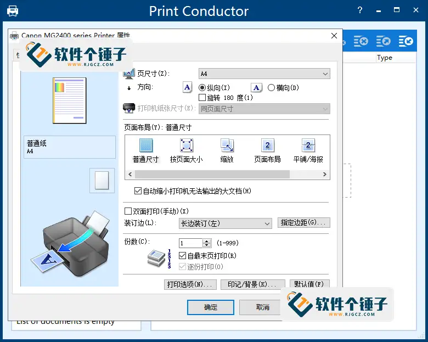428x342 pixels.
Task: Minimize the Print Conductor window
Action: 379,11
